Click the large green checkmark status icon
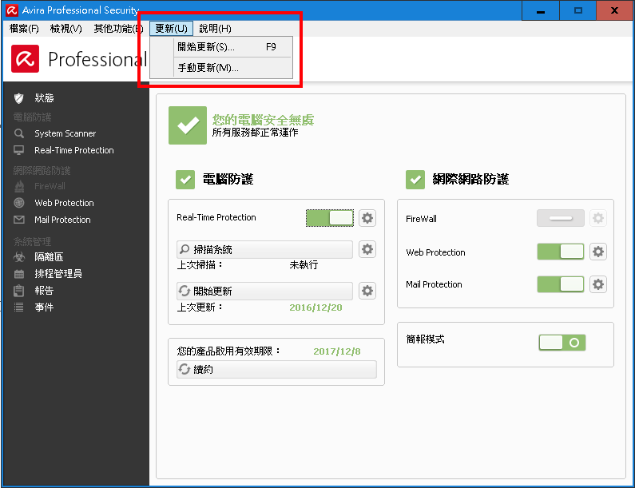 coord(188,125)
